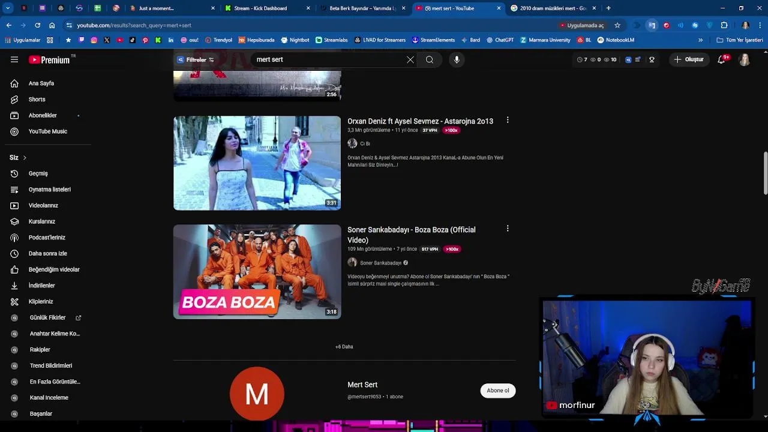Run the search with magnifier button
Viewport: 768px width, 432px height.
[x=430, y=59]
